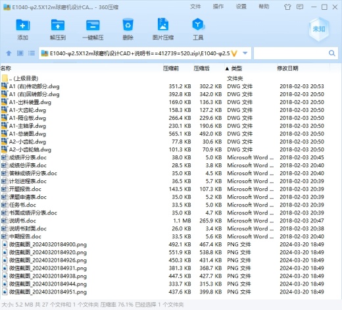Select file A2-小齿轮轴.dwg

tap(30, 149)
